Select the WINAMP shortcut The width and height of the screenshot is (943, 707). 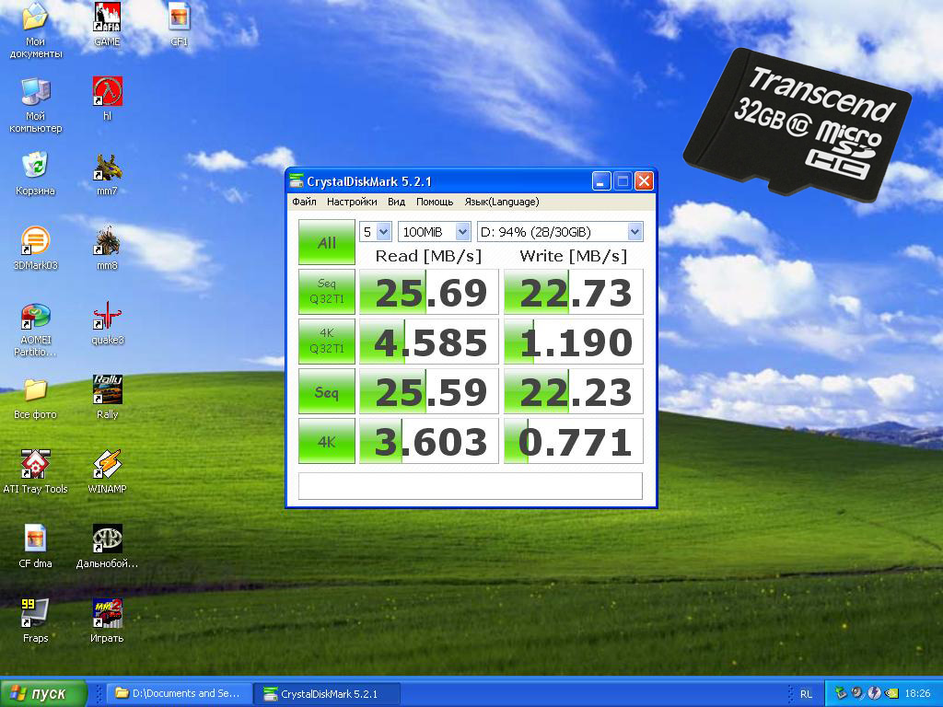107,471
